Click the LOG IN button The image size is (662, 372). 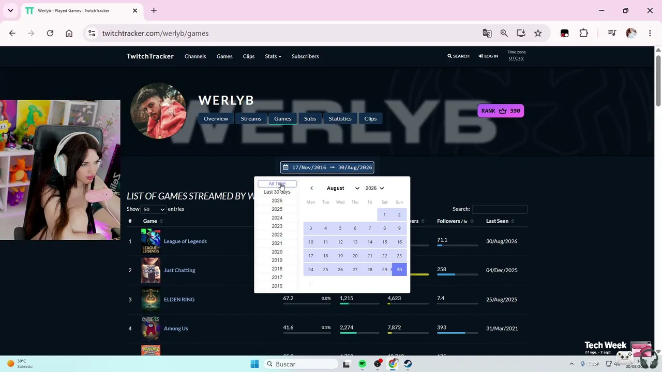488,56
